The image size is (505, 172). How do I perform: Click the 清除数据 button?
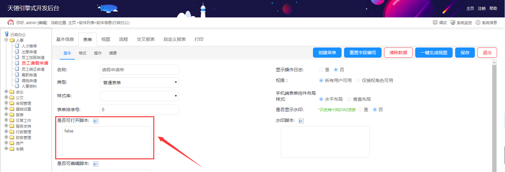click(398, 53)
